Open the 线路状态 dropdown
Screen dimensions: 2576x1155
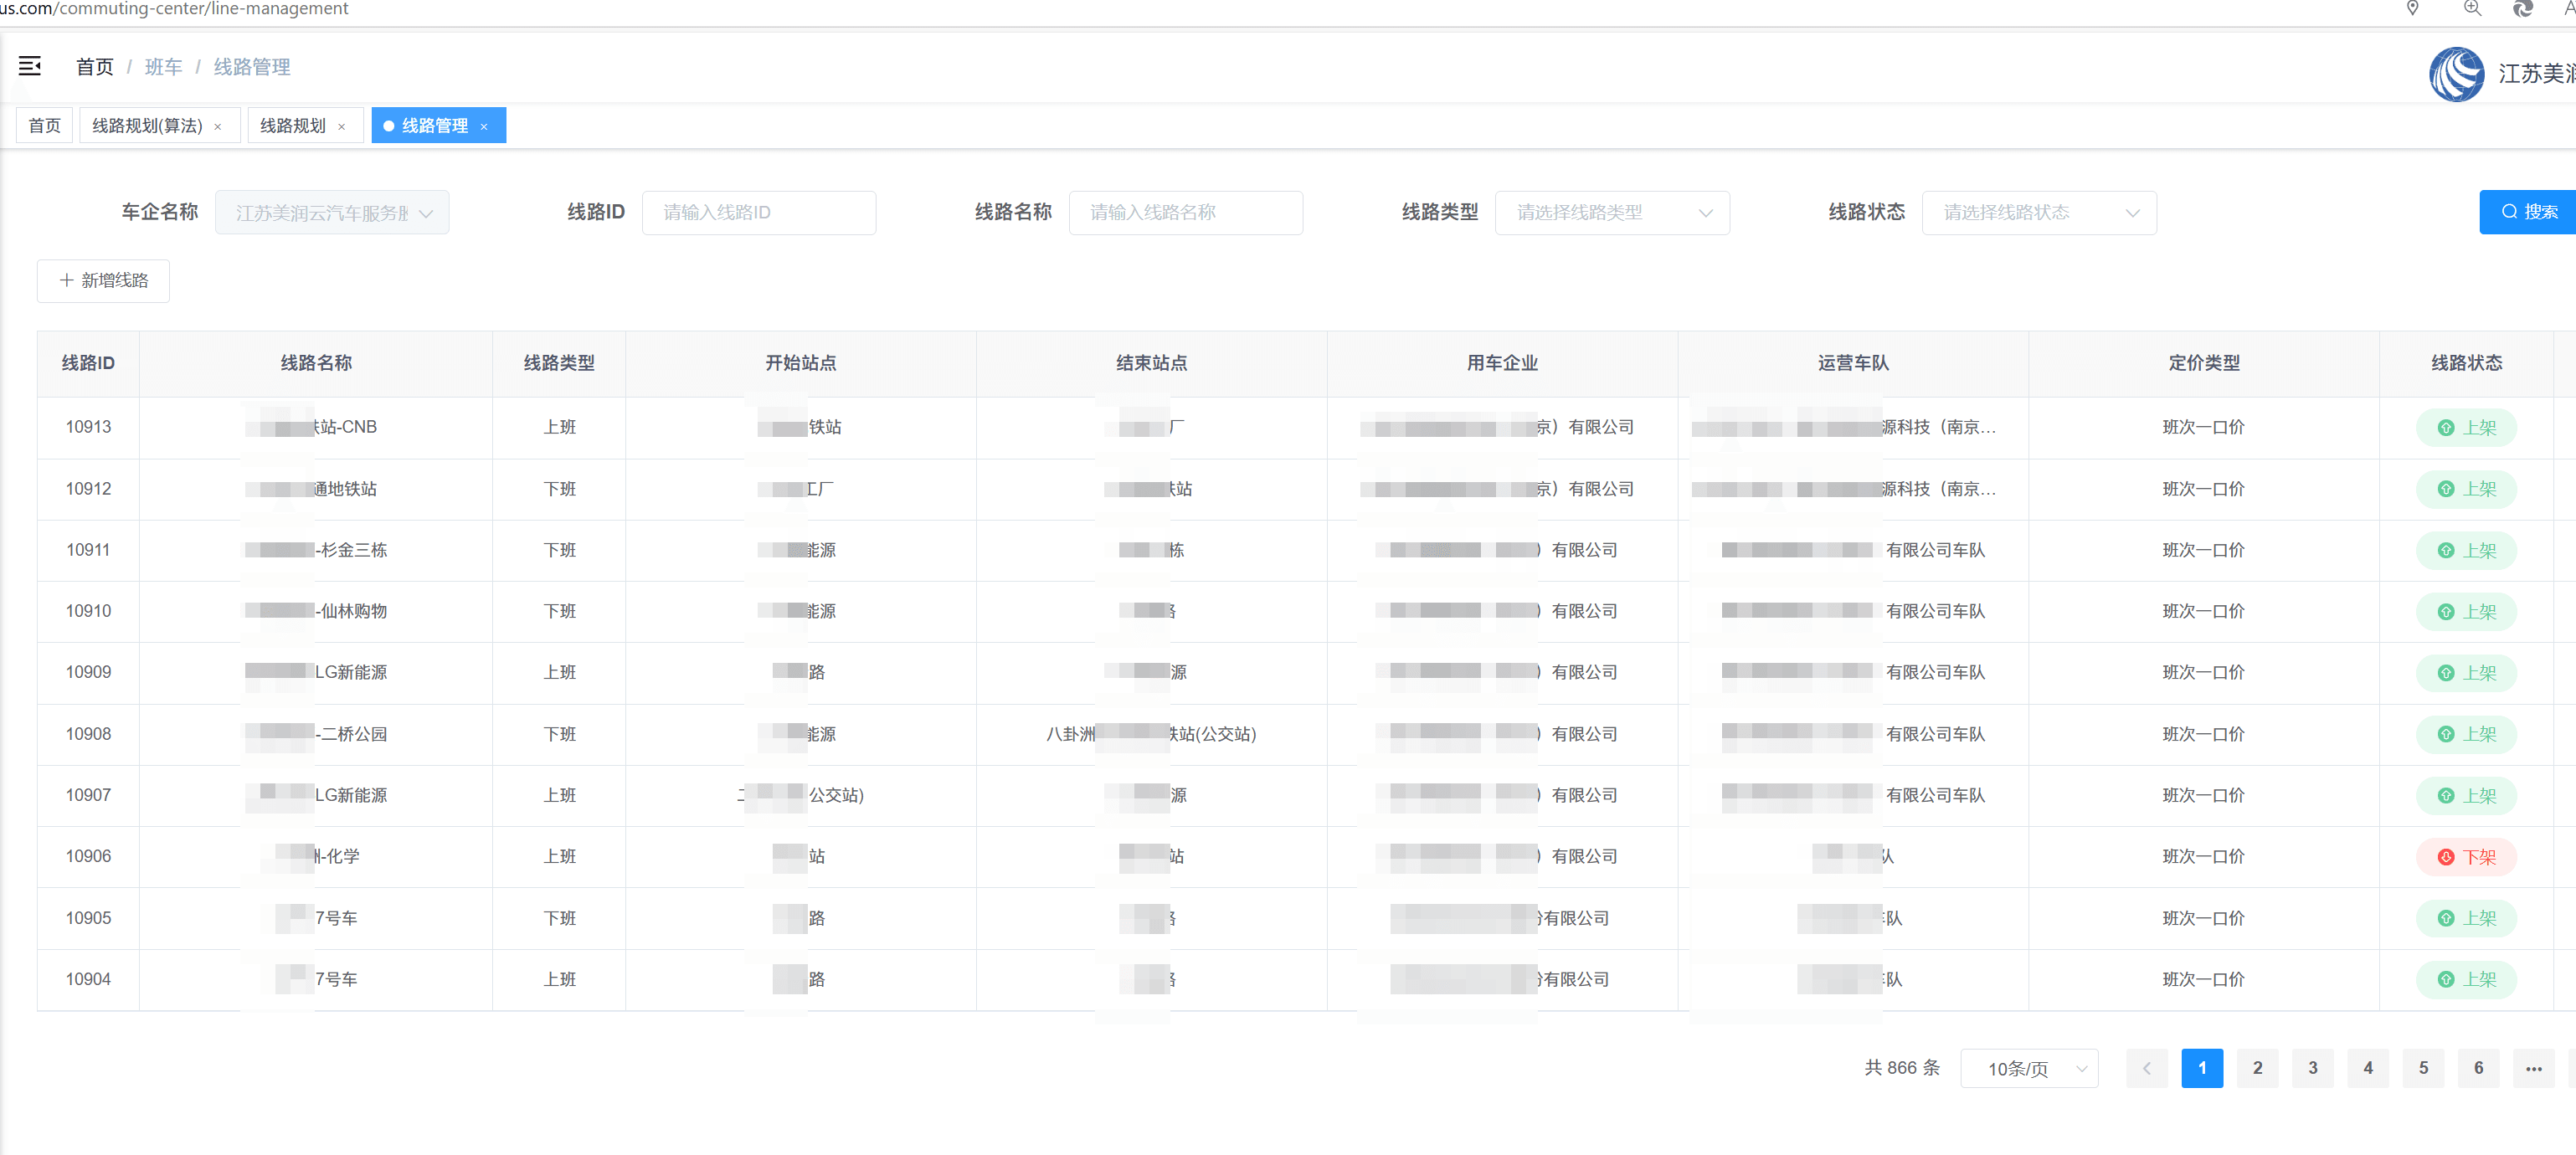point(2038,212)
